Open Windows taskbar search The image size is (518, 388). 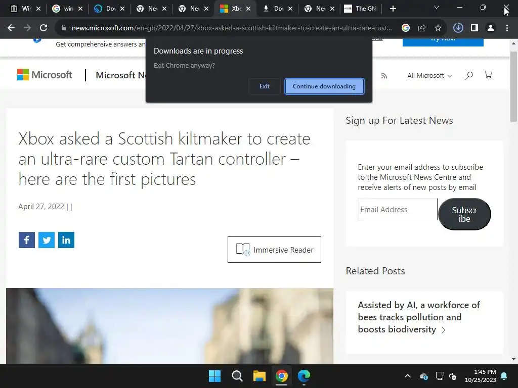tap(237, 376)
